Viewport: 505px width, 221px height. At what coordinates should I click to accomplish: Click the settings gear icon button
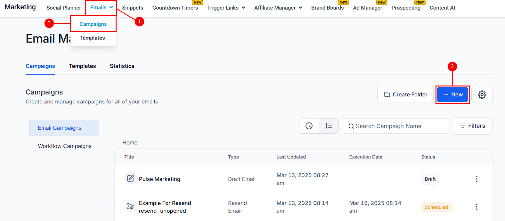coord(482,94)
